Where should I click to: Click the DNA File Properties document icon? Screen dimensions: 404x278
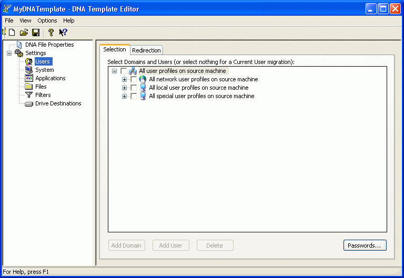click(x=19, y=45)
